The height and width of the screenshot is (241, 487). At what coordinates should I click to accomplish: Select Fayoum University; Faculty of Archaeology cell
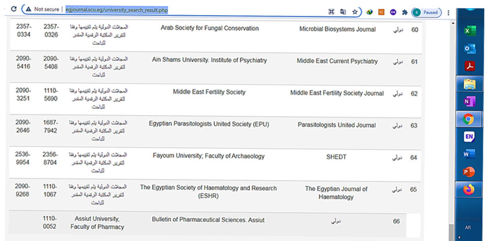[209, 156]
